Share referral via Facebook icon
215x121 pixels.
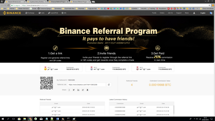tap(69, 90)
